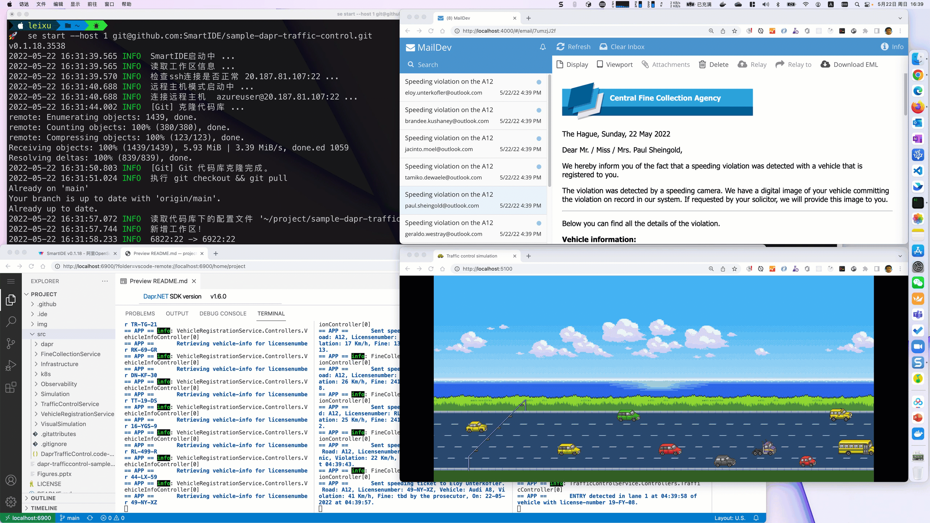Click MailDev notification bell icon

543,47
